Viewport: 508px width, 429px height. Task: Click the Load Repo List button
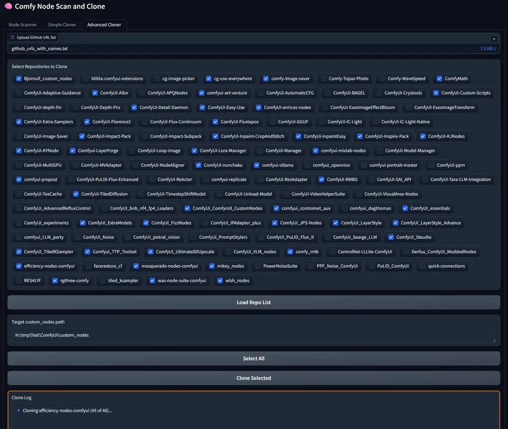tap(254, 302)
